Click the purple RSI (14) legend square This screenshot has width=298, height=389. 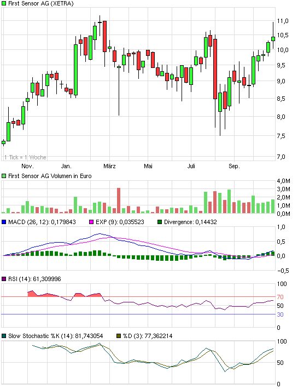coord(4,279)
